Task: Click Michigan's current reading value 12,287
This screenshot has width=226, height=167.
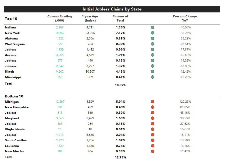Action: coord(60,102)
